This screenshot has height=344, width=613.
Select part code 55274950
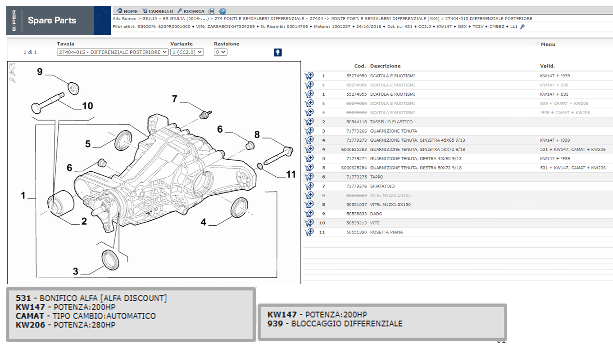click(x=357, y=76)
